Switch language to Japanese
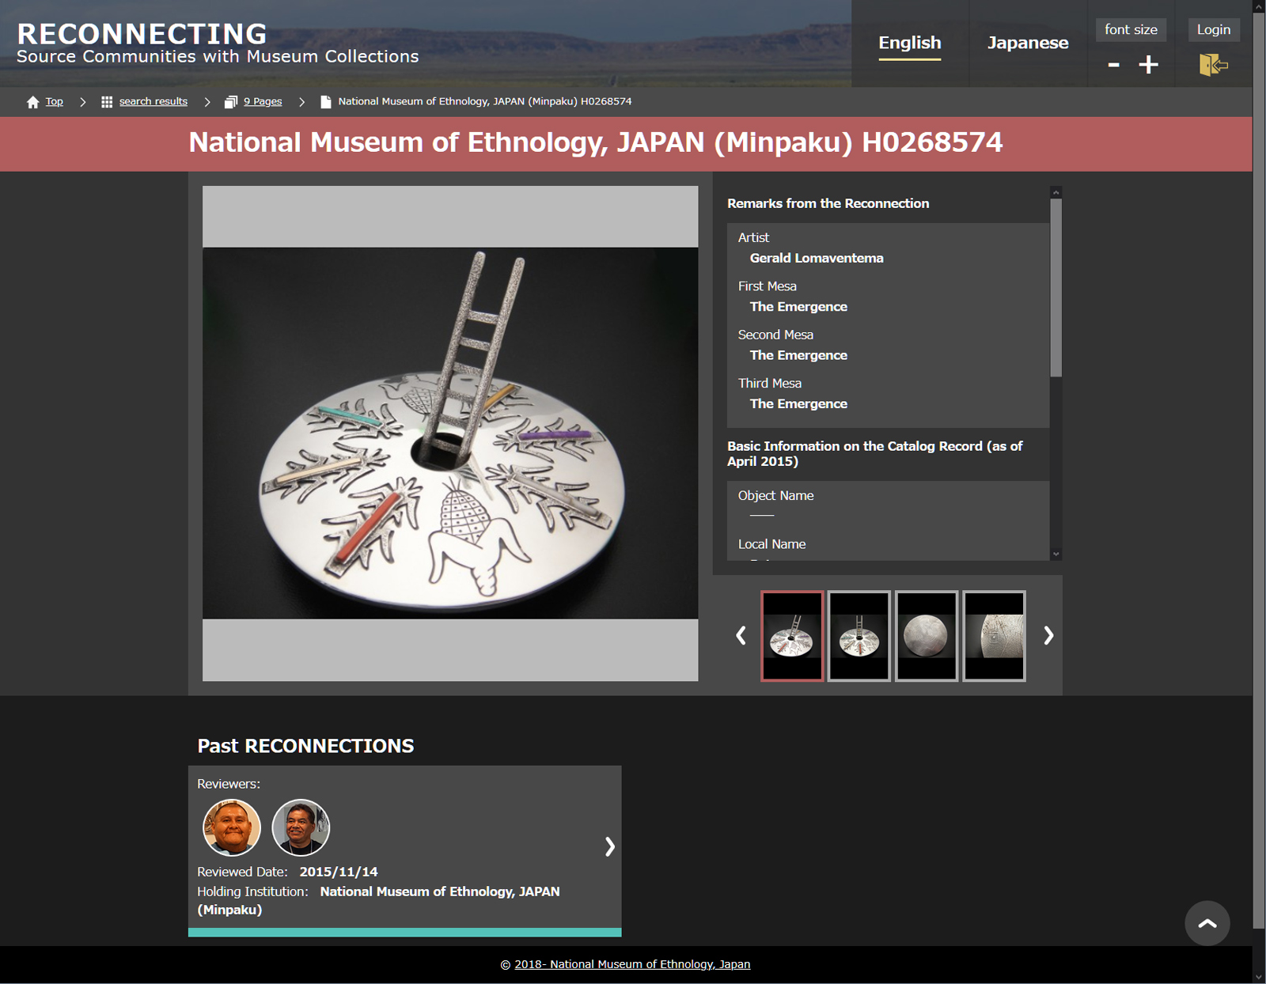The image size is (1266, 984). [x=1027, y=43]
